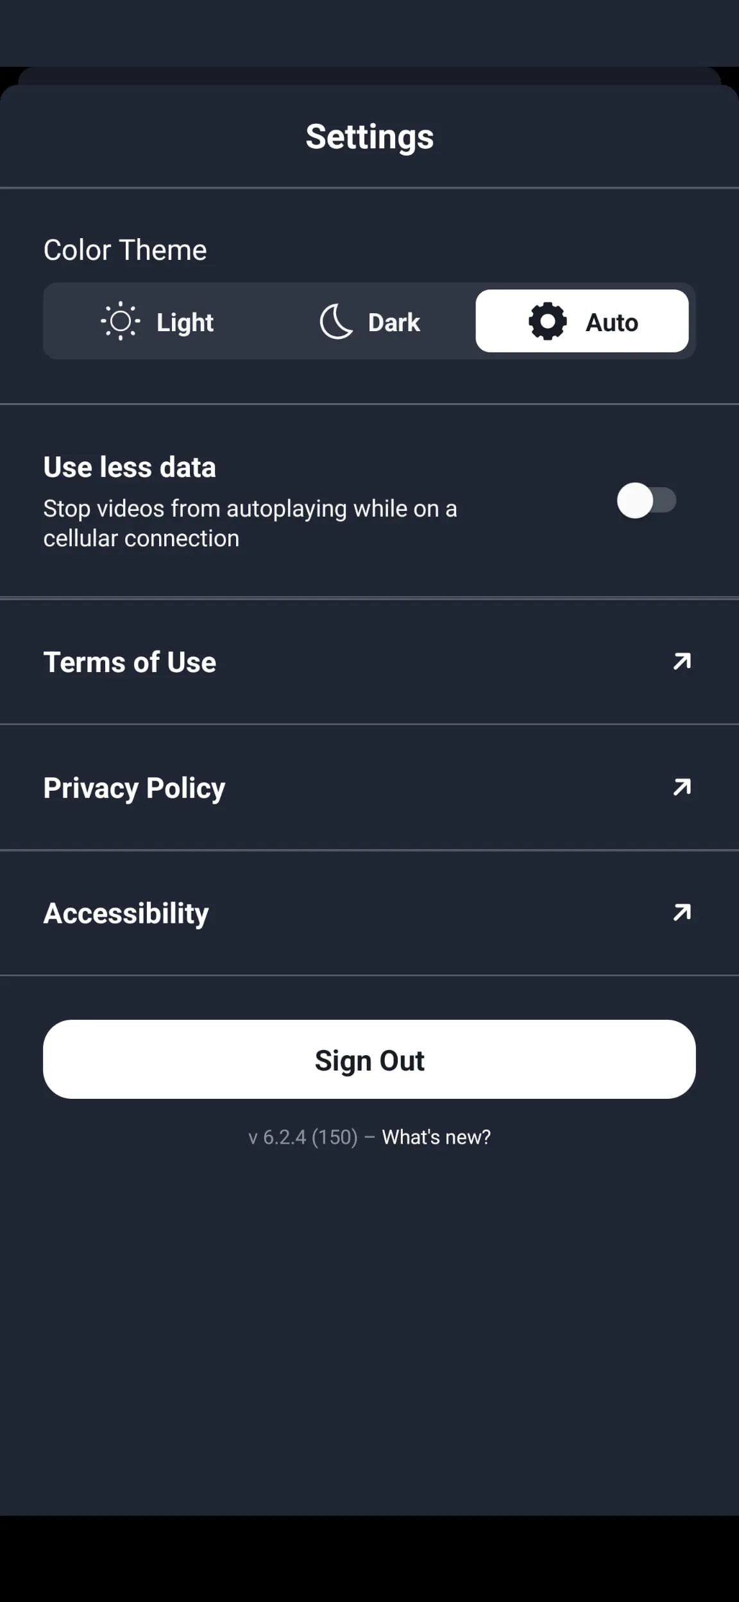Tap the Privacy Policy external link arrow
The image size is (739, 1602).
(x=682, y=787)
